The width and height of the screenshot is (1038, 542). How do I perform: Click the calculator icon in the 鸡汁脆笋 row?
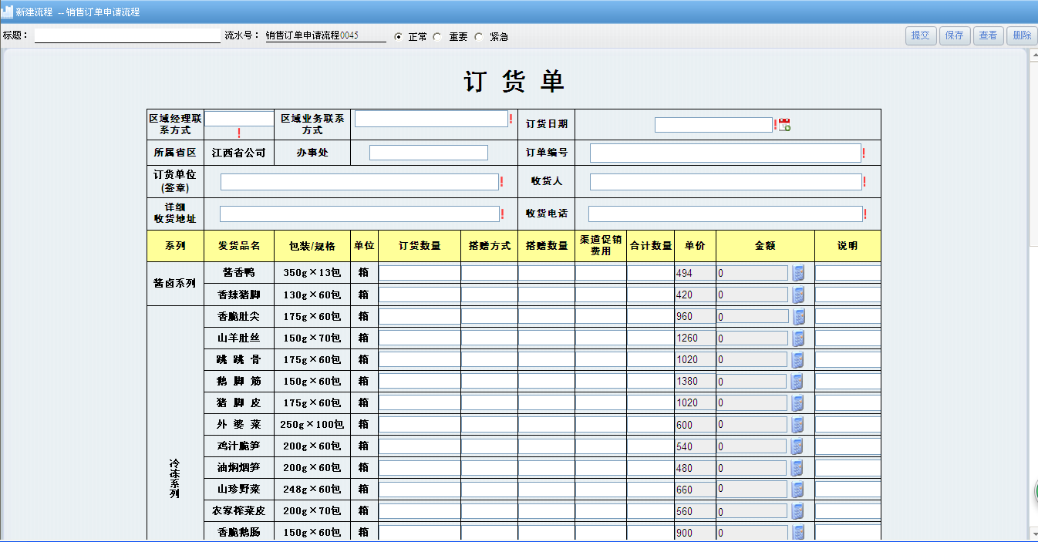click(798, 446)
